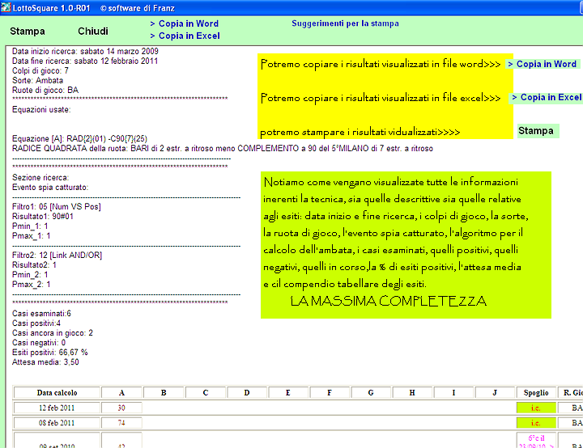Click the RADICE QUADRATA description line
The width and height of the screenshot is (583, 448).
[223, 148]
